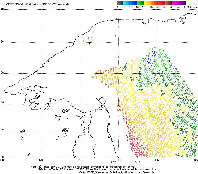
Task: Click the latitude label 52
Action: click(x=2, y=130)
